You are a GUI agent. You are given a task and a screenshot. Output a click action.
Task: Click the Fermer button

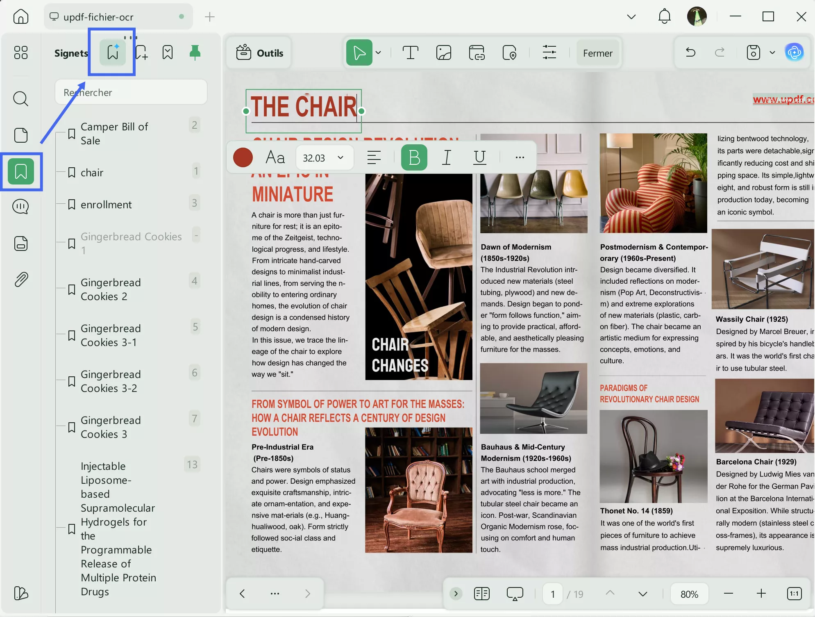point(597,53)
